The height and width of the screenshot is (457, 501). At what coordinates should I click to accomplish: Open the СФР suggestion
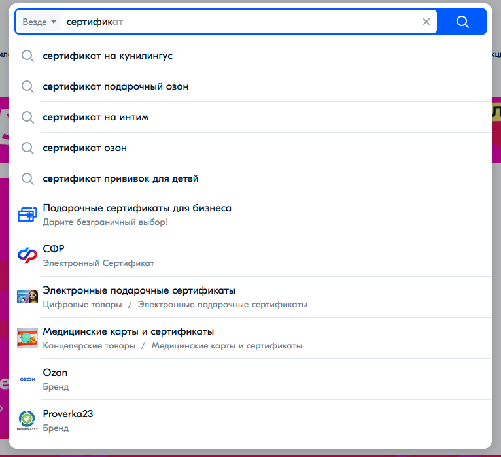pos(250,256)
